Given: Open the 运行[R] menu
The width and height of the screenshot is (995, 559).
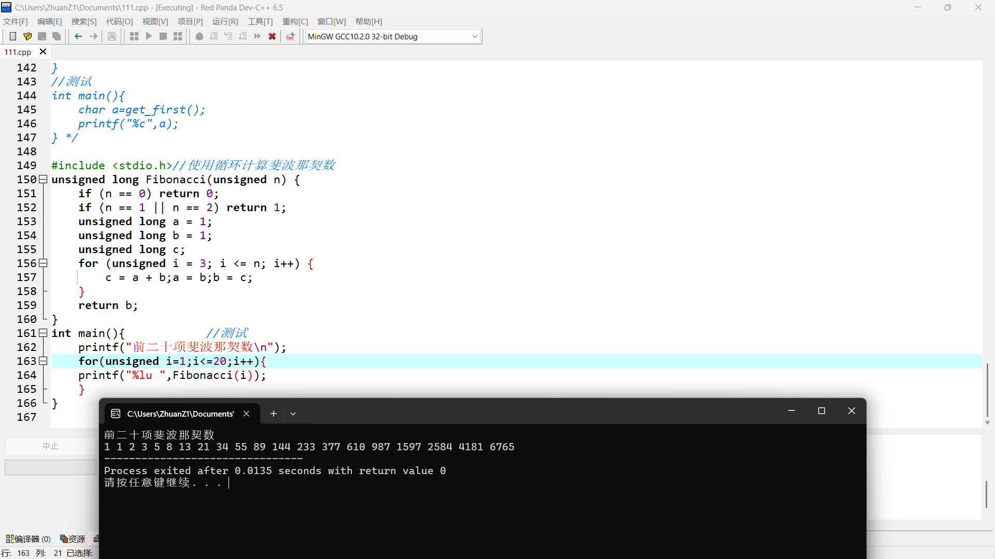Looking at the screenshot, I should pyautogui.click(x=225, y=21).
